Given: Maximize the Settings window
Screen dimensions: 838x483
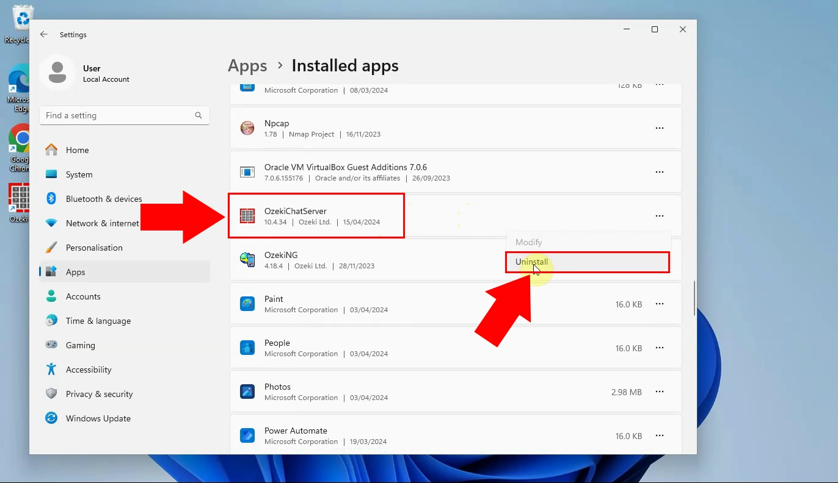Looking at the screenshot, I should coord(655,29).
